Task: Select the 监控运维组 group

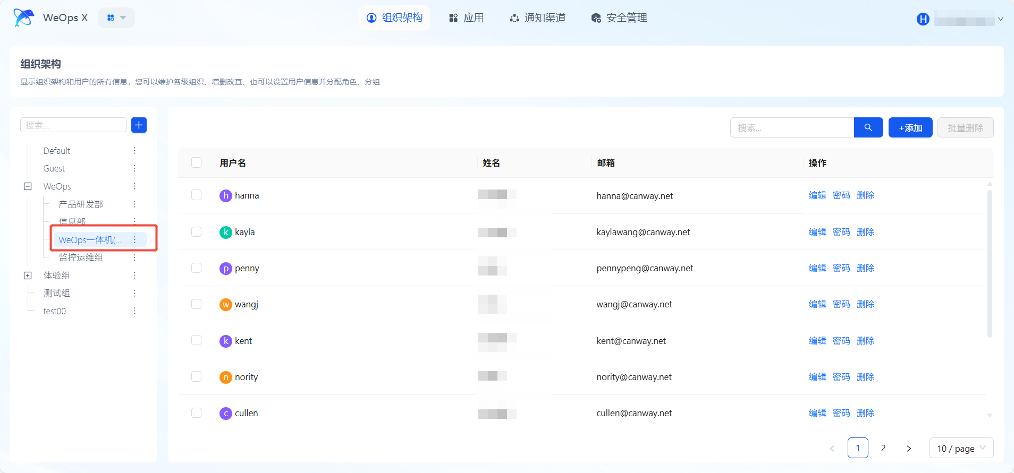Action: tap(81, 257)
